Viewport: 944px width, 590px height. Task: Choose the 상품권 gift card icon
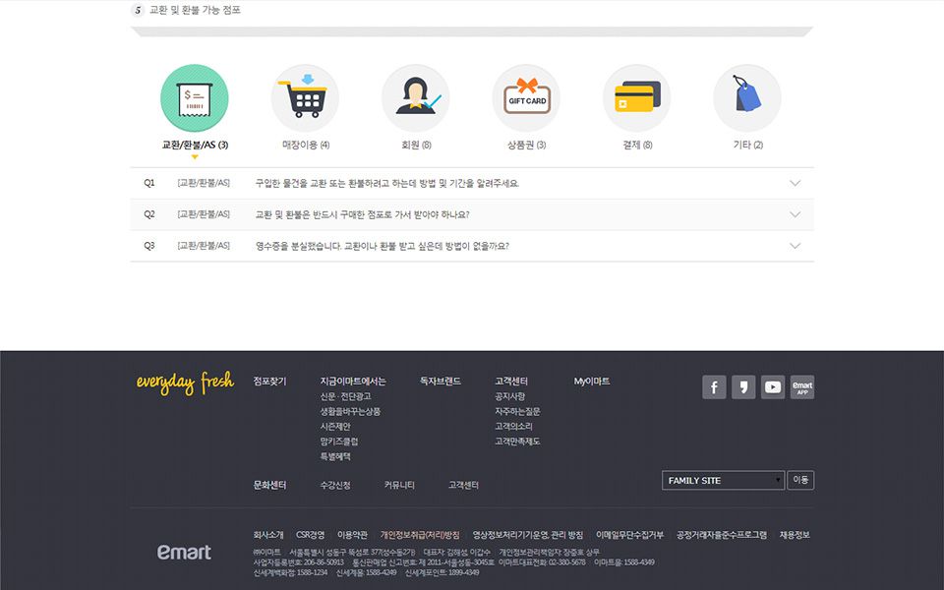(526, 98)
